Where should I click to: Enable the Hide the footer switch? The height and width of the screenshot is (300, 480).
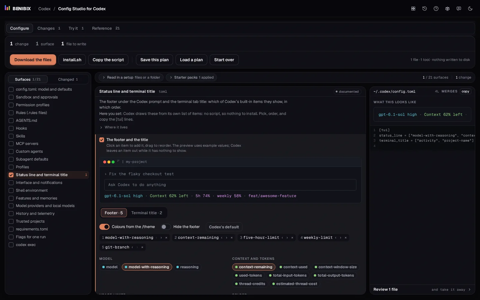(166, 227)
